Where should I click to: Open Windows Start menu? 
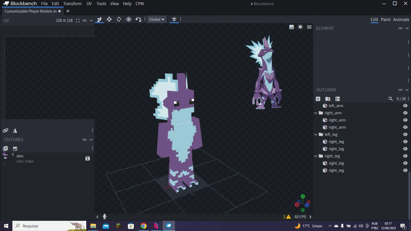(6, 226)
